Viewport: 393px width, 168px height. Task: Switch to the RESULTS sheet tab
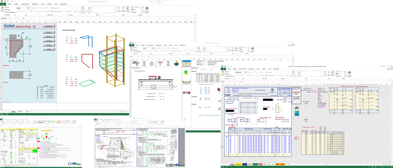click(239, 164)
